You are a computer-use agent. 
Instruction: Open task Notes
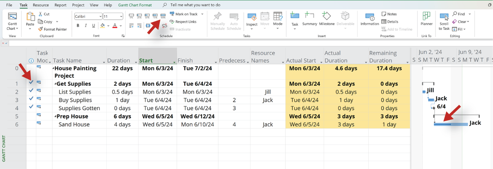389,14
